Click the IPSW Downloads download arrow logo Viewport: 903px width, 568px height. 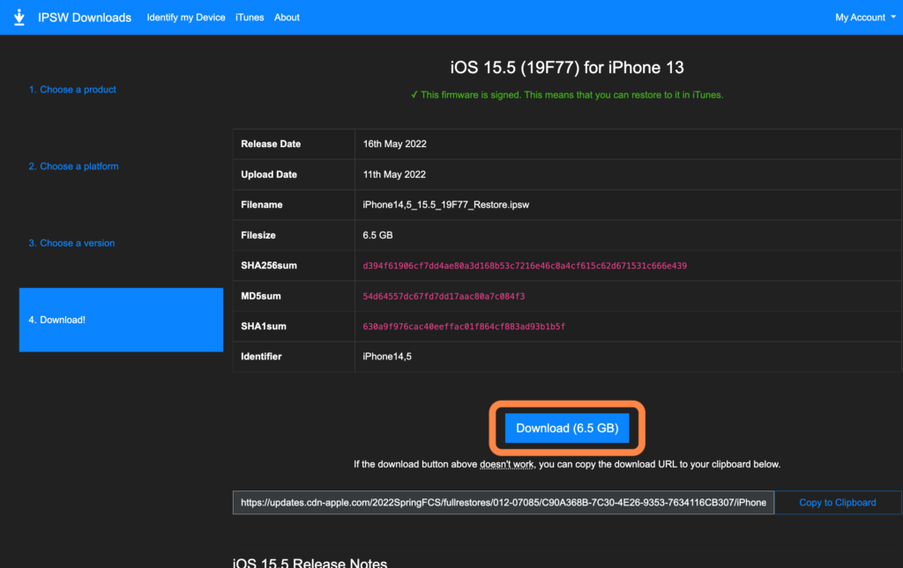(x=19, y=18)
